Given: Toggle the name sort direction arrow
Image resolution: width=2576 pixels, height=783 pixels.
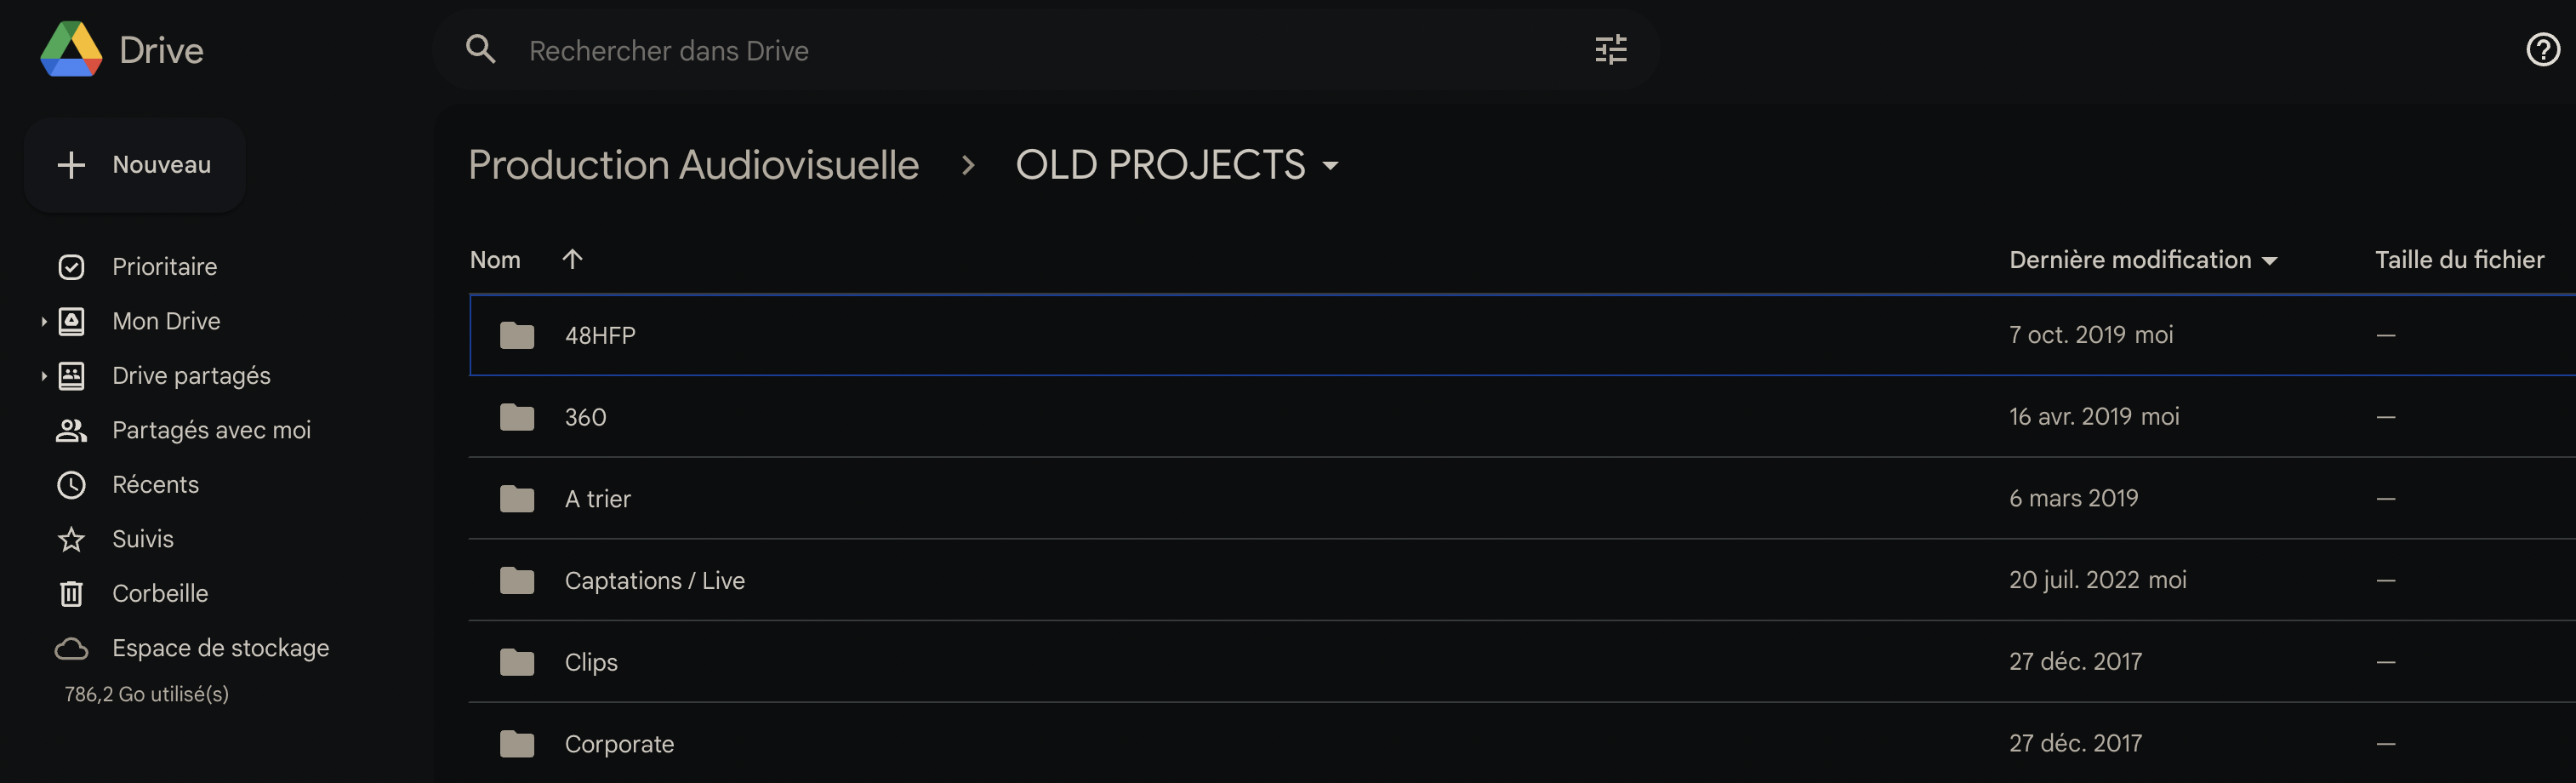Looking at the screenshot, I should [572, 260].
